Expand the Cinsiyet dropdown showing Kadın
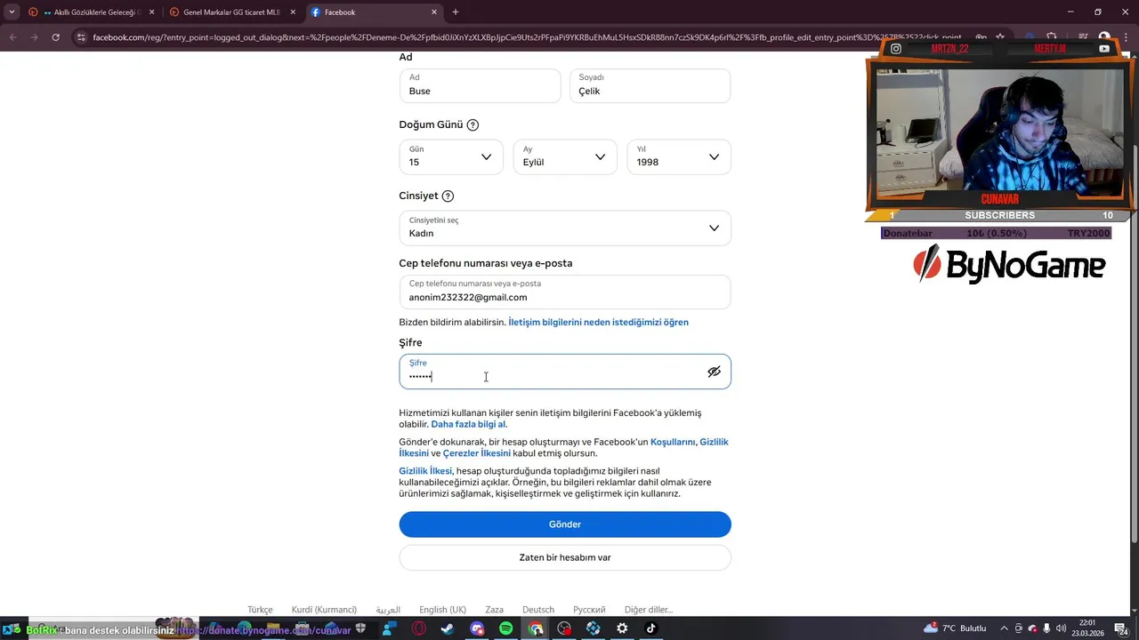This screenshot has height=640, width=1139. (x=565, y=228)
